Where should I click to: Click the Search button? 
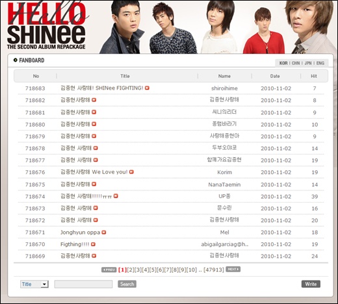pyautogui.click(x=127, y=284)
